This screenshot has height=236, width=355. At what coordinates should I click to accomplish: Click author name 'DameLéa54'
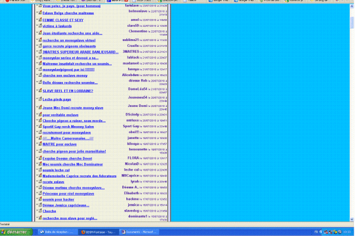pos(137,89)
